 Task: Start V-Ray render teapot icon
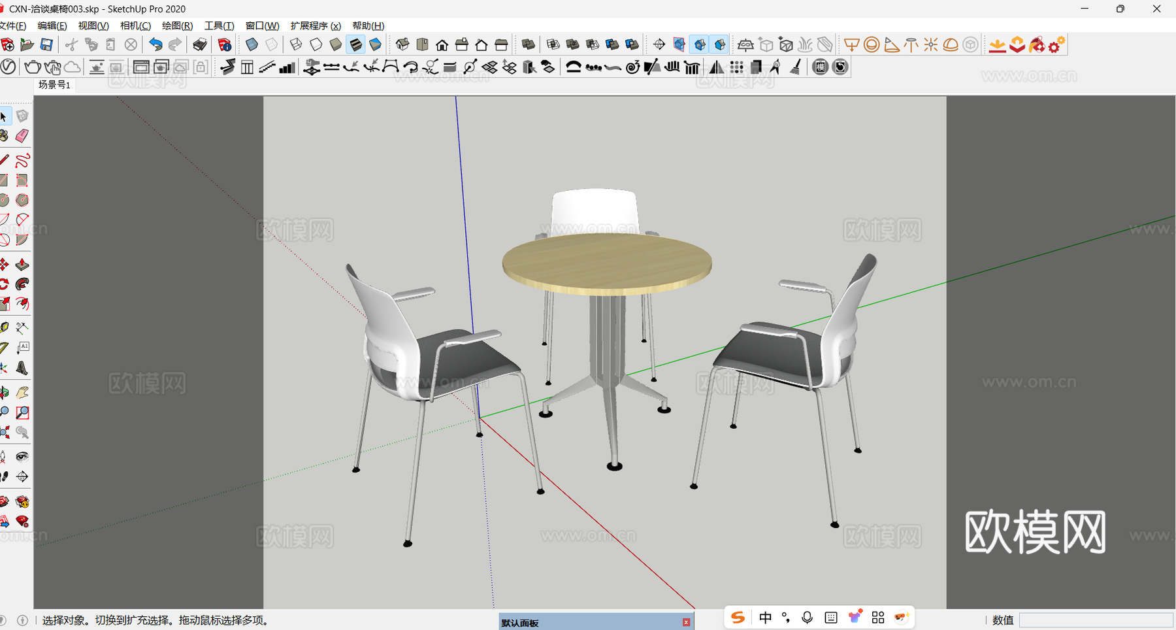(x=32, y=67)
